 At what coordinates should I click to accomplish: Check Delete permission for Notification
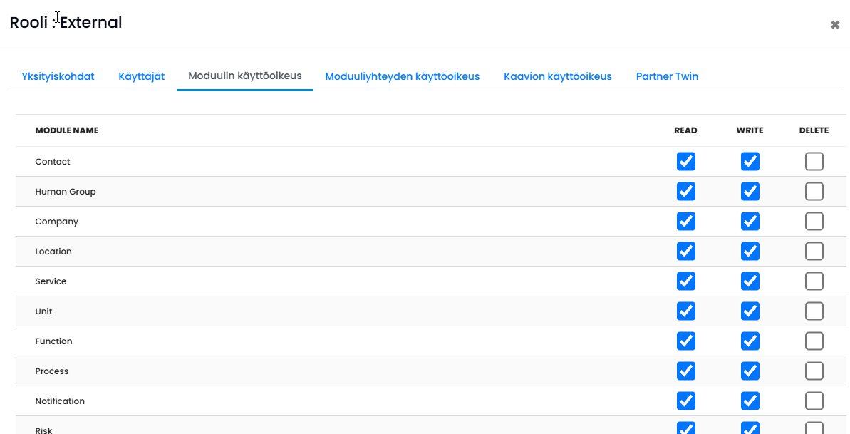[x=814, y=401]
